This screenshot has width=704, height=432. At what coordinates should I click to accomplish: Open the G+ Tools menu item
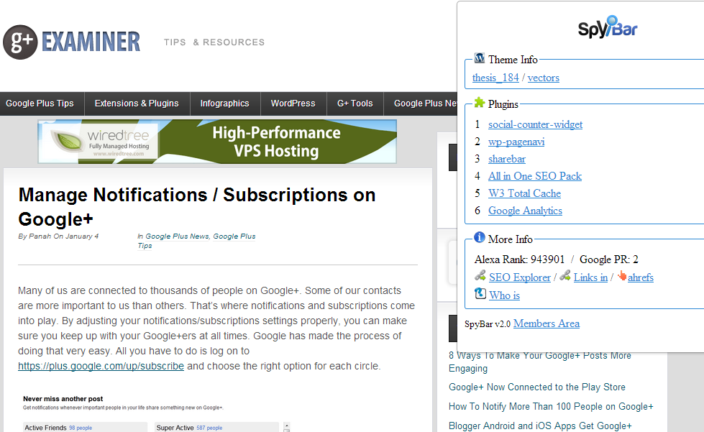[355, 104]
